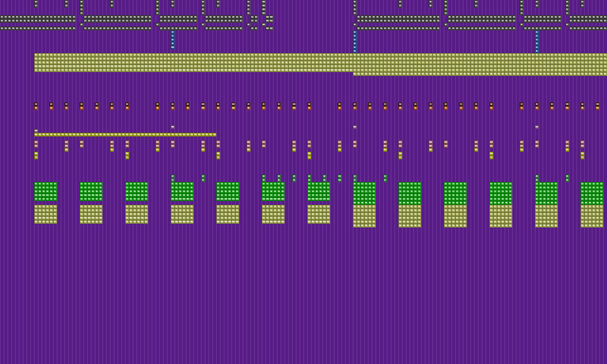Pick the leftmost yellow two-tile stack under pink tiles
This screenshot has width=607, height=364.
tap(36, 155)
